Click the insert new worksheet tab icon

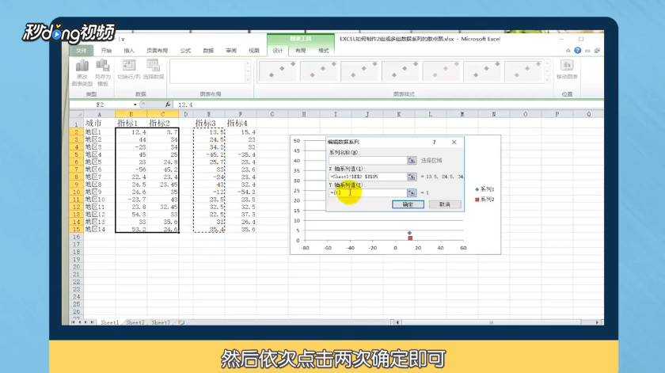tap(181, 322)
